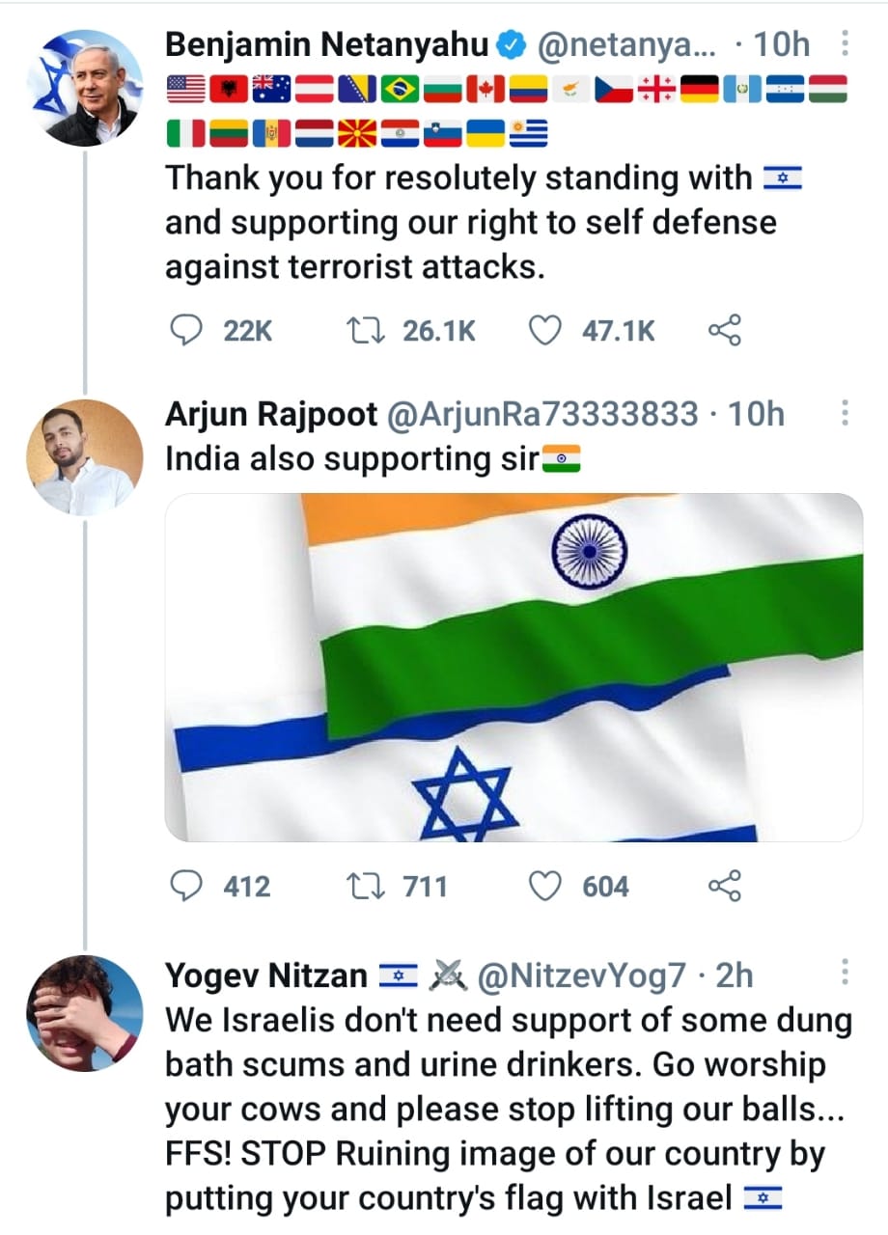Reply to Arjun Rajpoot's tweet

(184, 886)
